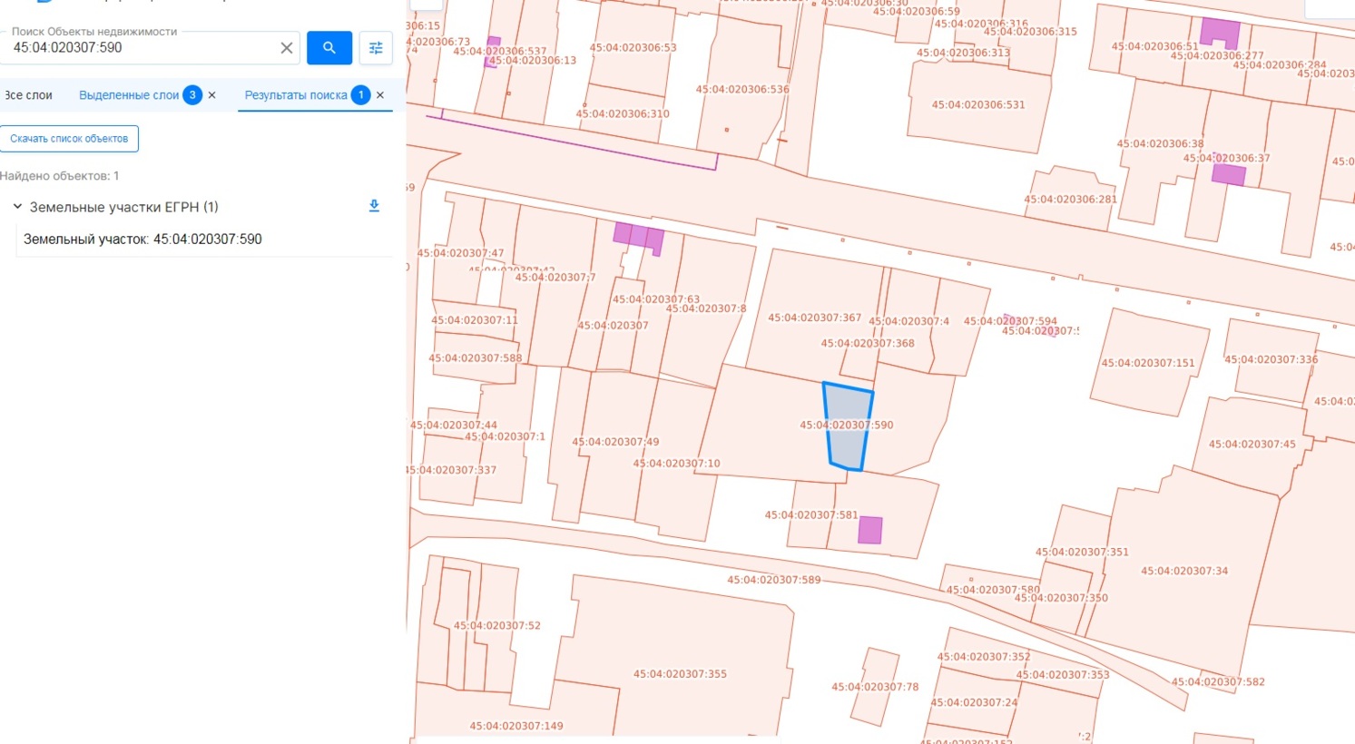Open the Результаты поиска tab
This screenshot has width=1355, height=744.
click(296, 95)
